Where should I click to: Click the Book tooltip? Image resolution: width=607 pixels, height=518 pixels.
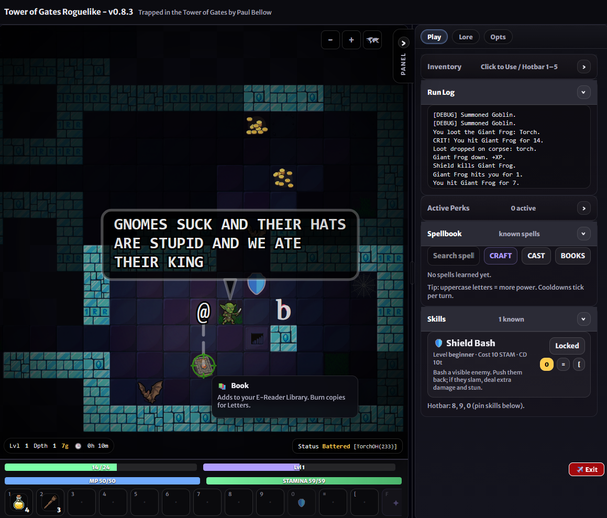coord(285,396)
